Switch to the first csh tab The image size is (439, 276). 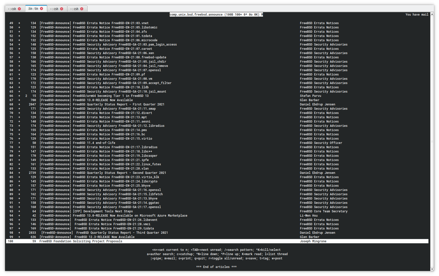pos(12,9)
